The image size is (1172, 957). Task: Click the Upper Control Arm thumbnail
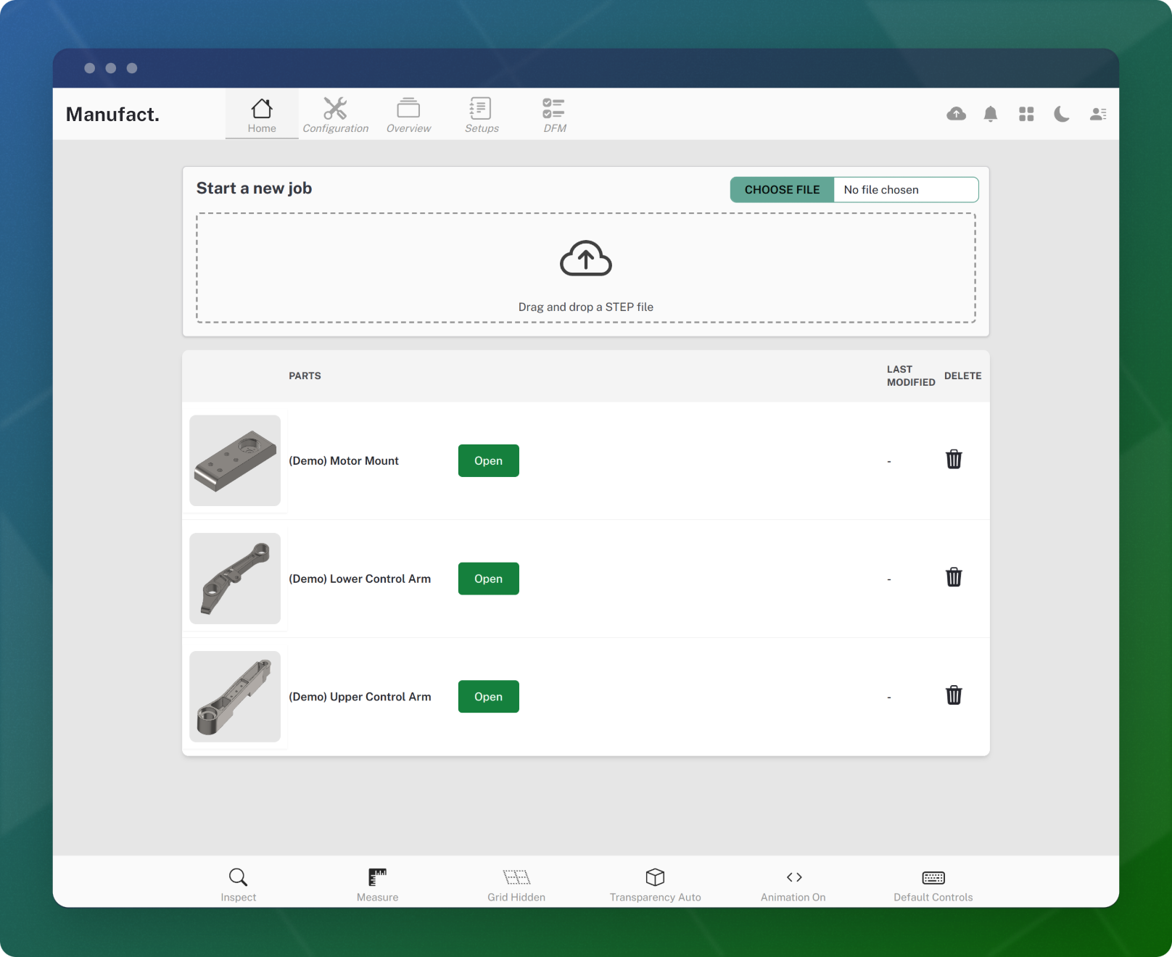click(235, 697)
